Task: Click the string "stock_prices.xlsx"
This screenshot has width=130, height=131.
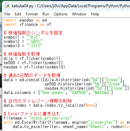Action: (50, 118)
